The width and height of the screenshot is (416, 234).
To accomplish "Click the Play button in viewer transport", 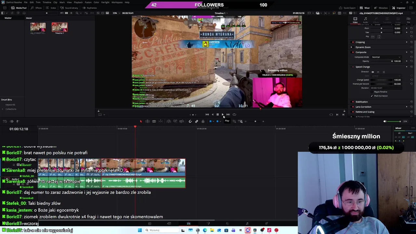I will tap(223, 114).
